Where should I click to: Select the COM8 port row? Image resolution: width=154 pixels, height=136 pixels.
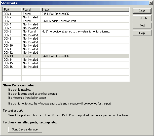point(66,39)
